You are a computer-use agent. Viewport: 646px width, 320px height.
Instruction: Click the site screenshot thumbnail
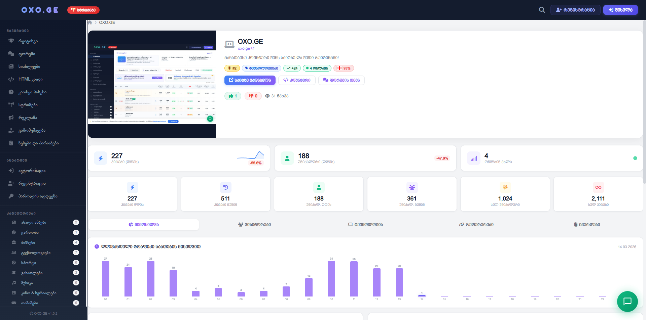pyautogui.click(x=152, y=84)
